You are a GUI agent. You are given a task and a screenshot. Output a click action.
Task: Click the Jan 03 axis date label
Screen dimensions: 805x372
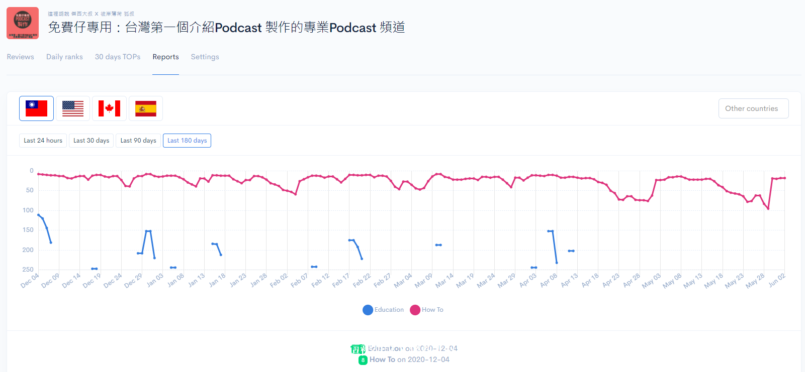[155, 280]
